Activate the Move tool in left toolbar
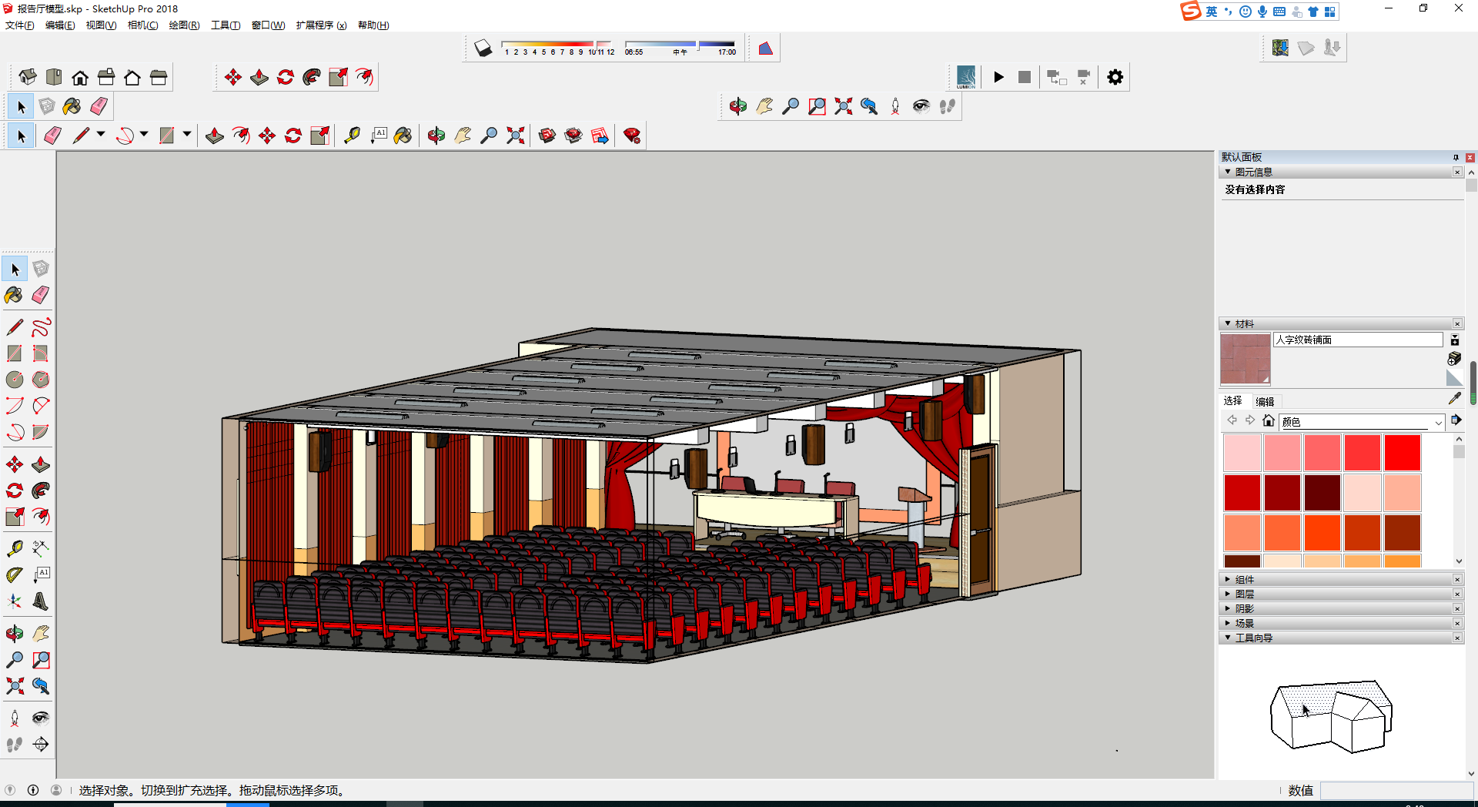The image size is (1478, 807). pos(14,464)
